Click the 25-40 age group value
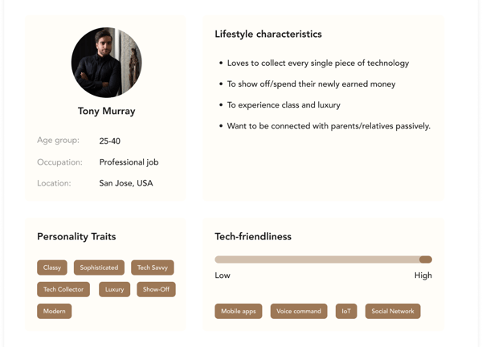 point(110,141)
